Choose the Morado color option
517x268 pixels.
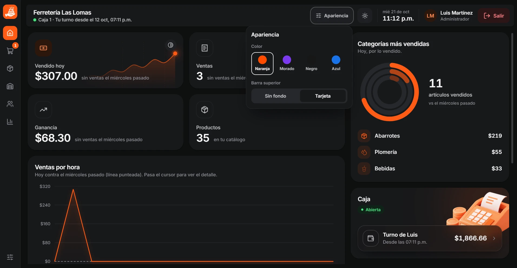pos(287,64)
